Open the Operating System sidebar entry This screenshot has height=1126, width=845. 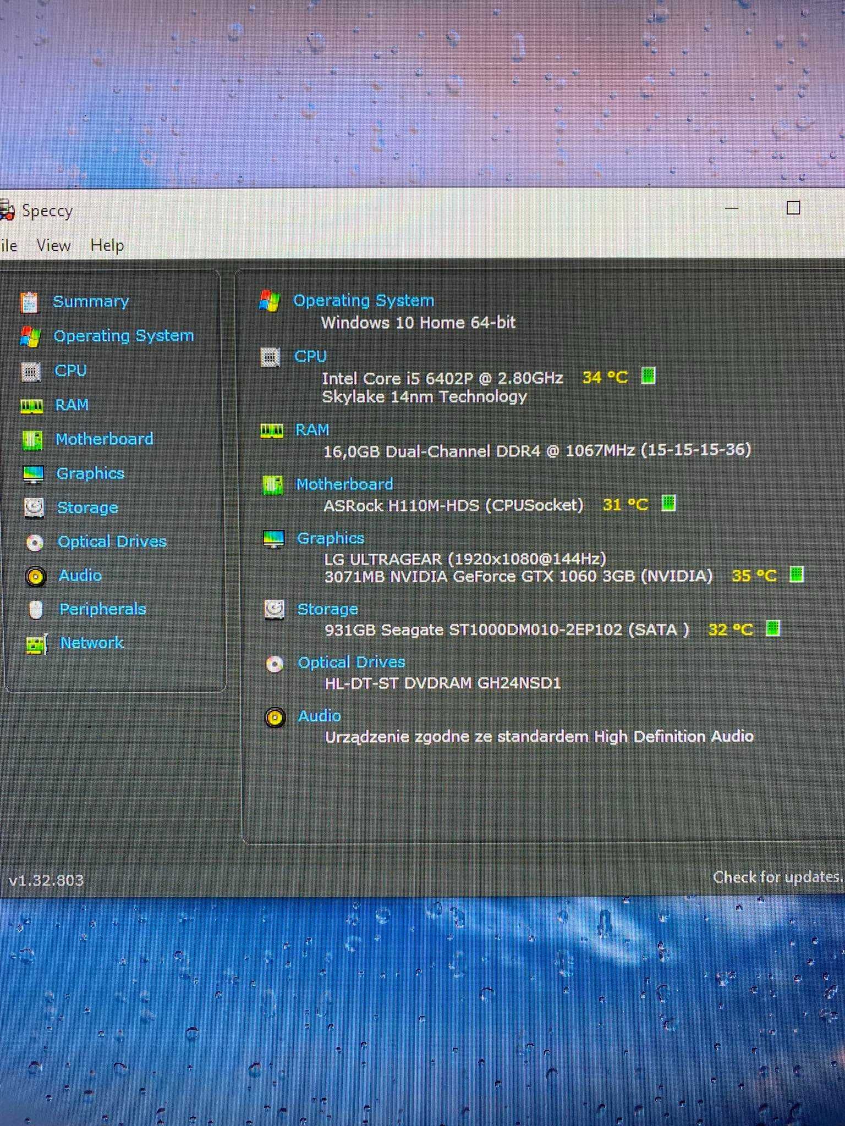(x=124, y=336)
